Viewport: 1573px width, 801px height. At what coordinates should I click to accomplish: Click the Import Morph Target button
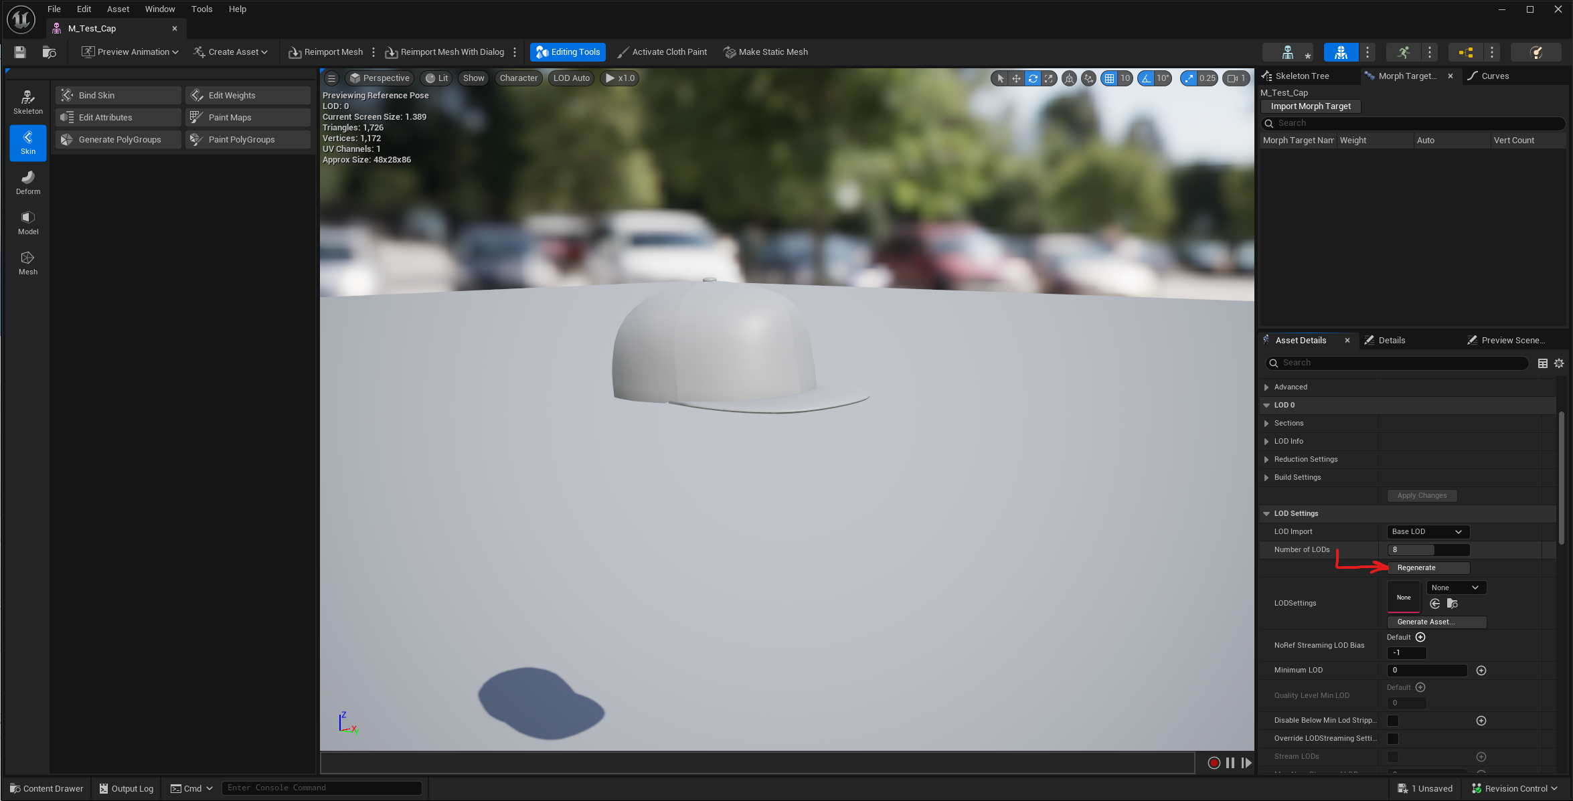(x=1310, y=106)
